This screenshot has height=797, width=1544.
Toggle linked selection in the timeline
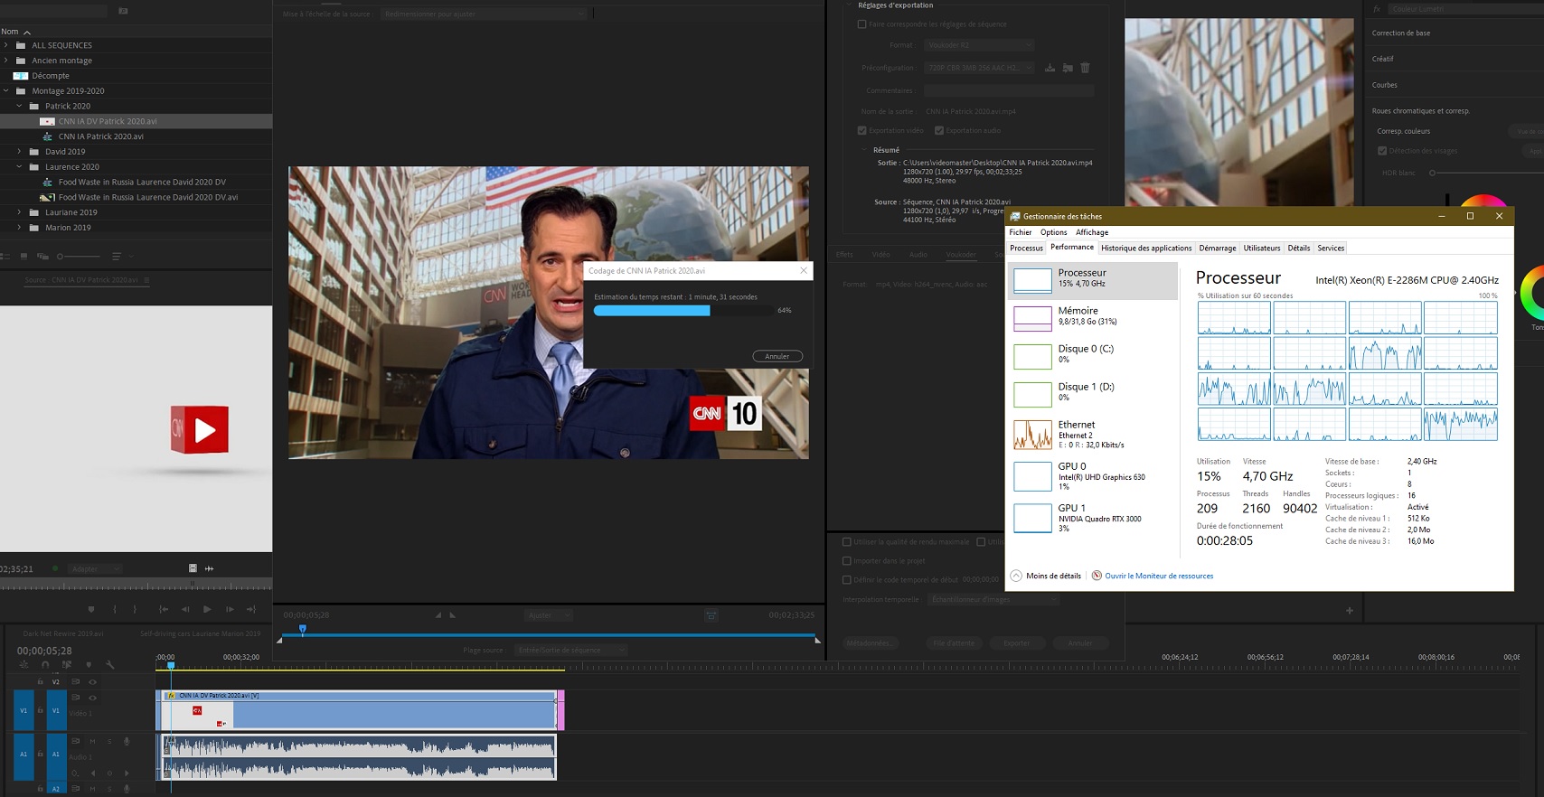tap(67, 664)
